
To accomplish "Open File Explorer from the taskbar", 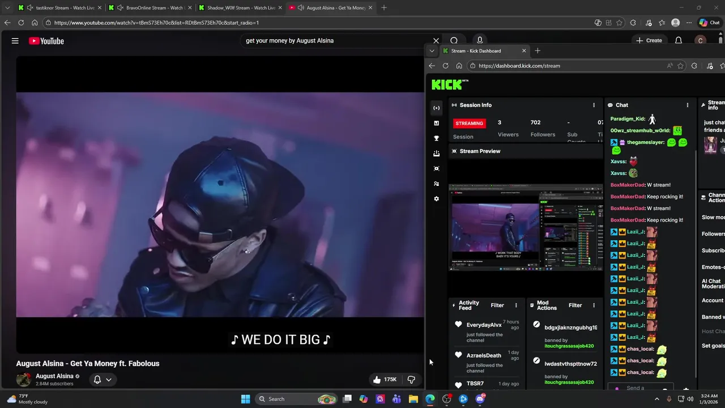I will [x=413, y=399].
